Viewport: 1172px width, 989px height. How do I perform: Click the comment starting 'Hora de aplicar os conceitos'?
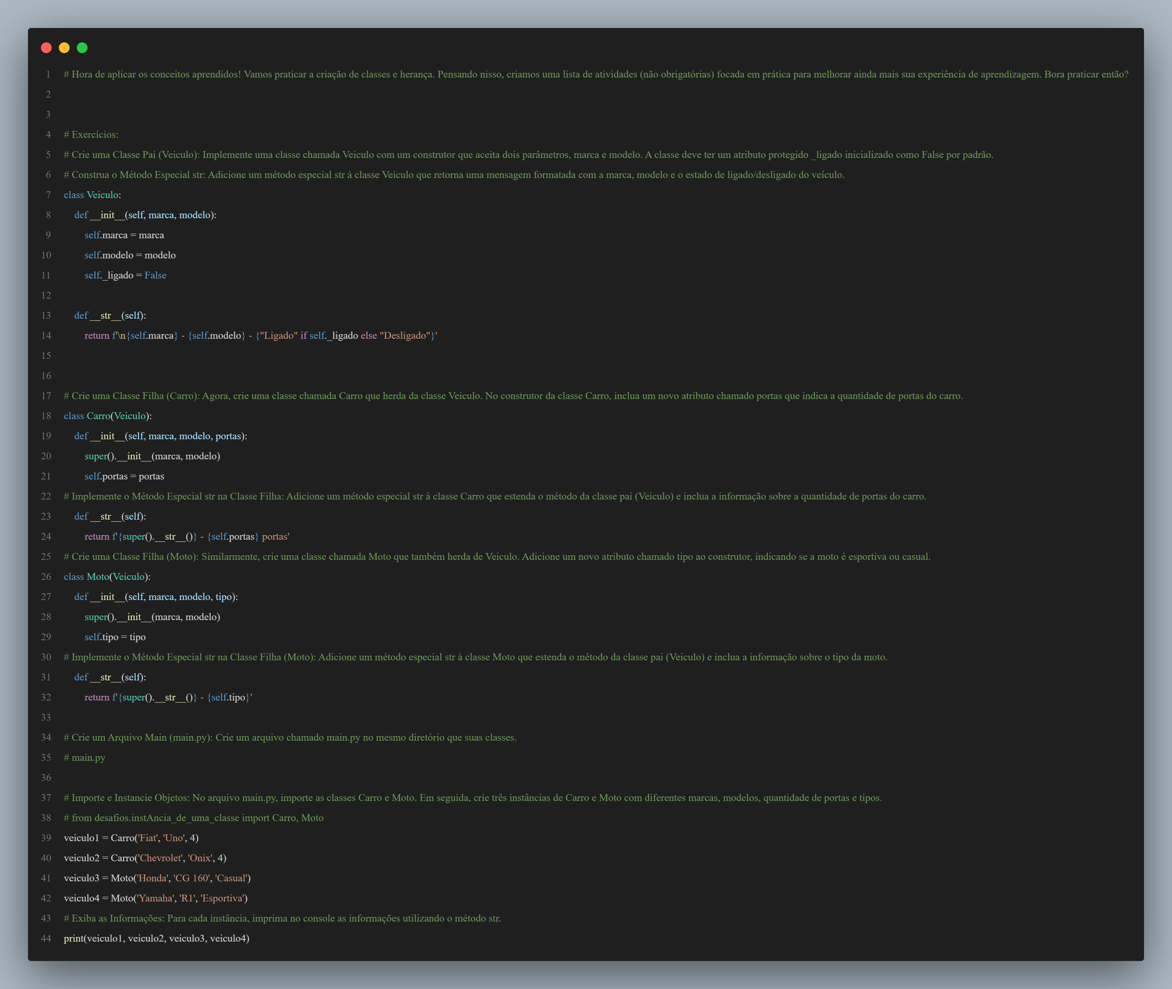[x=596, y=74]
